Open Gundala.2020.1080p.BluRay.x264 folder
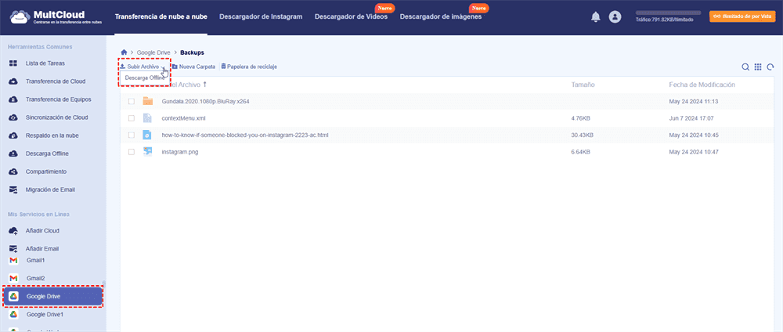This screenshot has width=783, height=332. (205, 101)
